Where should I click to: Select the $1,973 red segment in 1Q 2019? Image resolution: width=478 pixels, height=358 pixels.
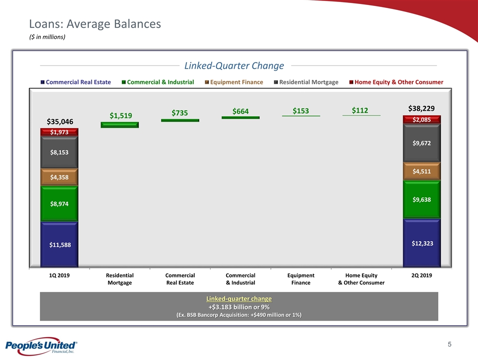tap(59, 132)
